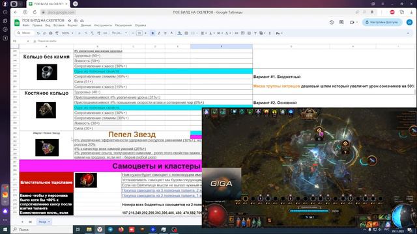Format as currency icon
This screenshot has width=417, height=234.
(79, 33)
